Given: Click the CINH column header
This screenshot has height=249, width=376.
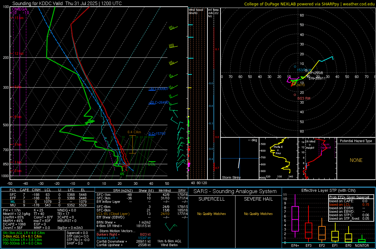Looking at the screenshot, I should tap(36, 190).
